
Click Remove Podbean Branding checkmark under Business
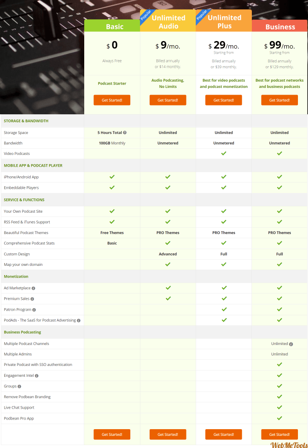(x=280, y=397)
